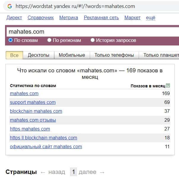Viewport: 179px width, 181px height.
Task: Switch to the 'Мобильные' tab
Action: coord(72,55)
